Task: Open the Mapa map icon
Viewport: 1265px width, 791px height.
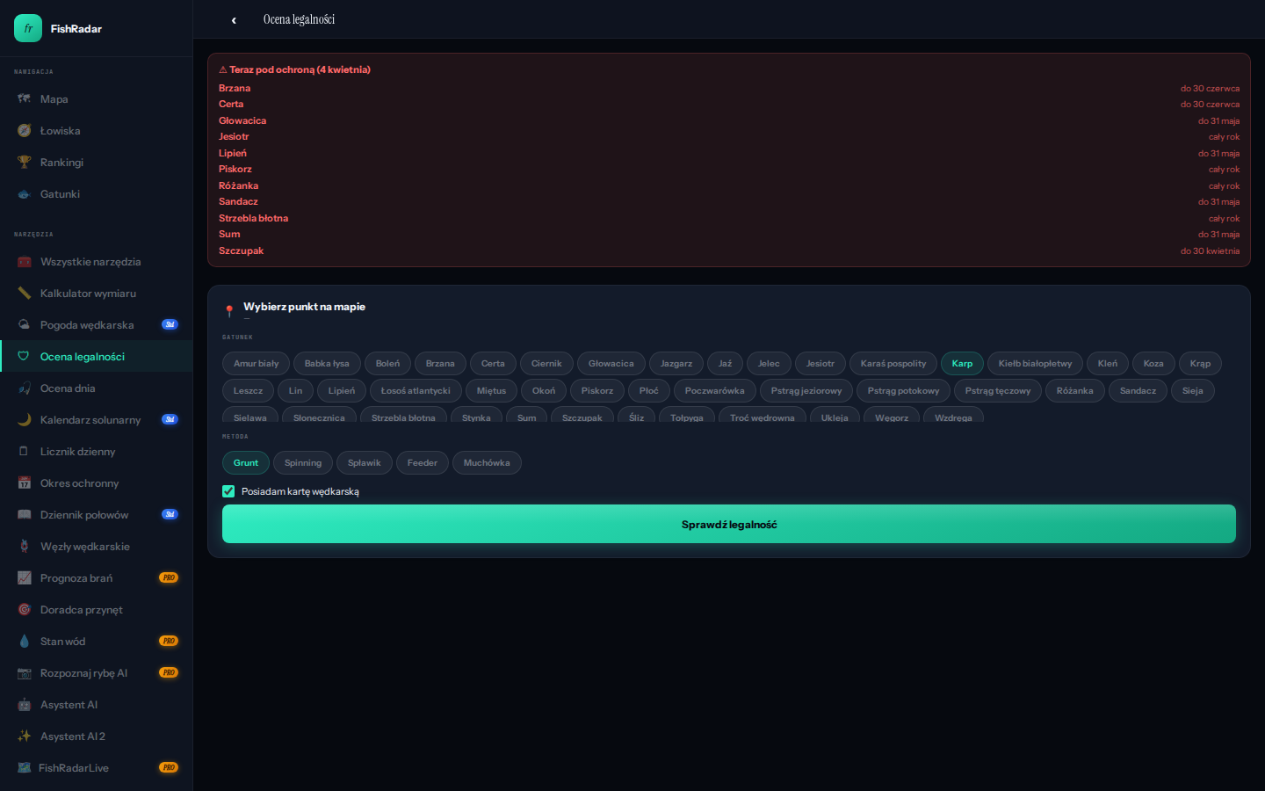Action: point(25,99)
